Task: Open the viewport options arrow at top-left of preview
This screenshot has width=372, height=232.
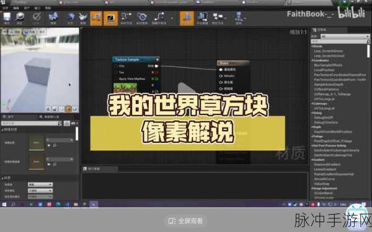Action: point(4,32)
